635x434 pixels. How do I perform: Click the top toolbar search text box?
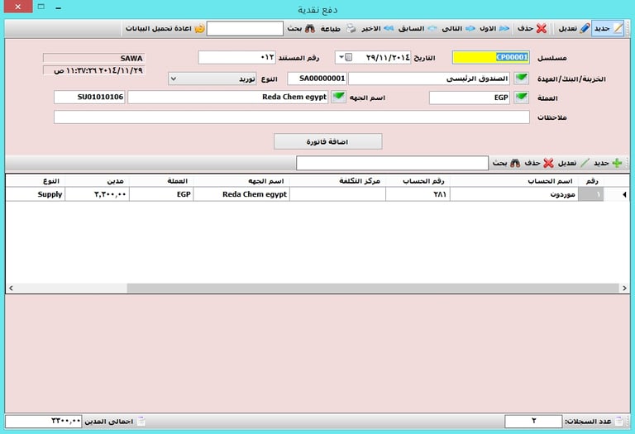click(245, 28)
